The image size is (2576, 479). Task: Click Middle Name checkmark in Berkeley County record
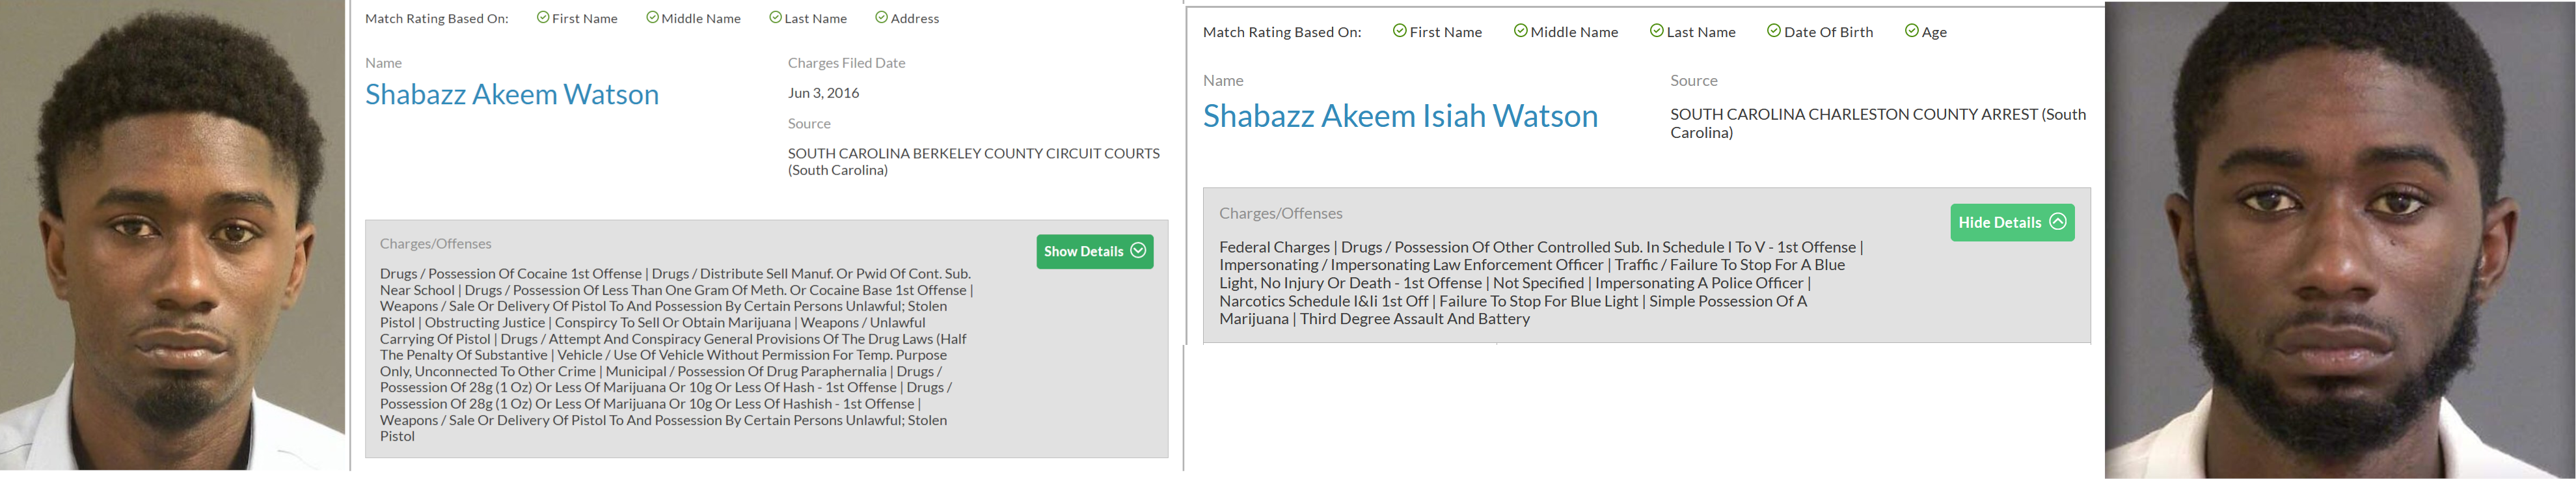tap(652, 17)
